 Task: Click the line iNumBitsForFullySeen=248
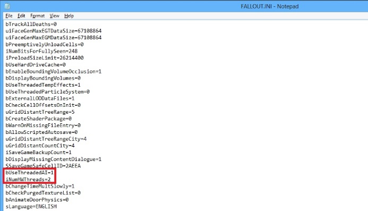(41, 51)
